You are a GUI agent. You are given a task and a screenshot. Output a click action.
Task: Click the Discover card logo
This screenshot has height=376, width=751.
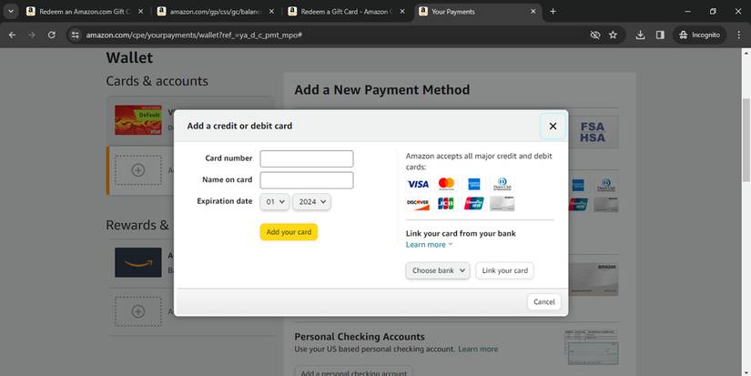tap(418, 204)
